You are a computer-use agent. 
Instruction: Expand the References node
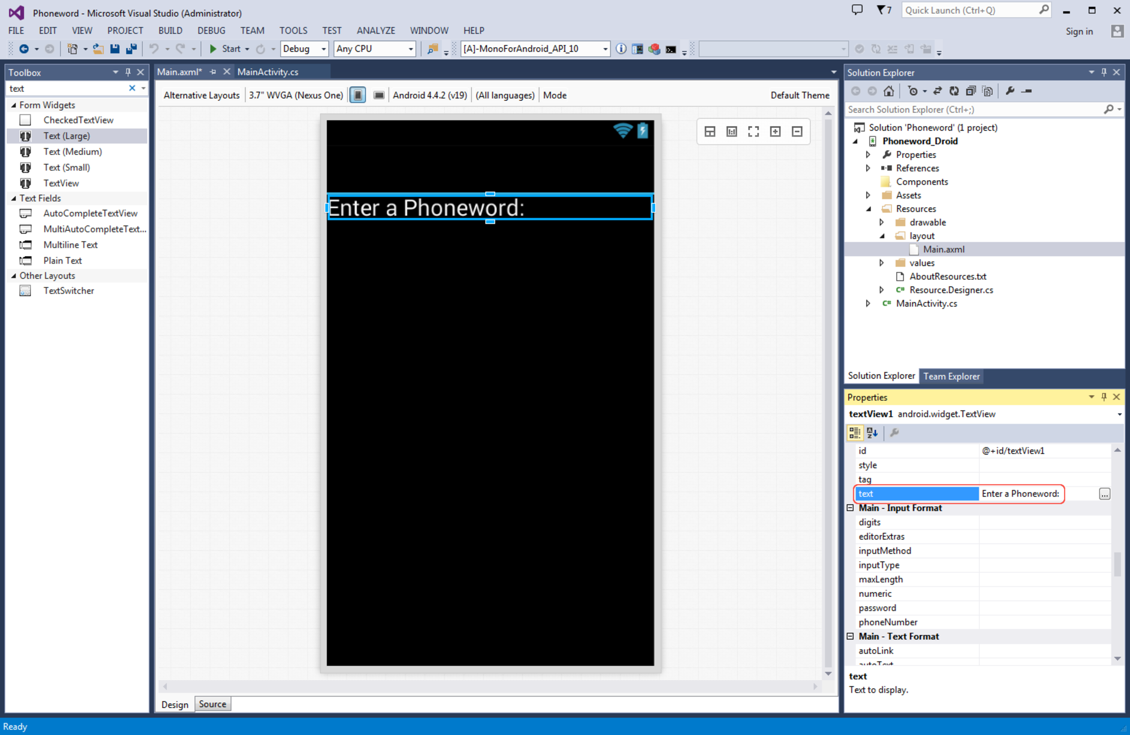pyautogui.click(x=868, y=168)
